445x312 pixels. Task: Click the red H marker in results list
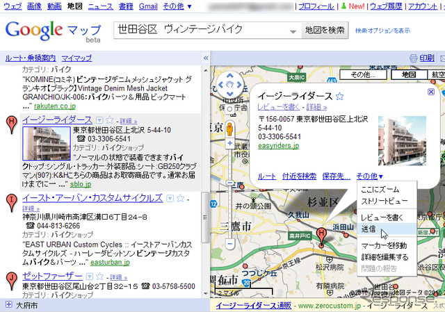coord(11,124)
